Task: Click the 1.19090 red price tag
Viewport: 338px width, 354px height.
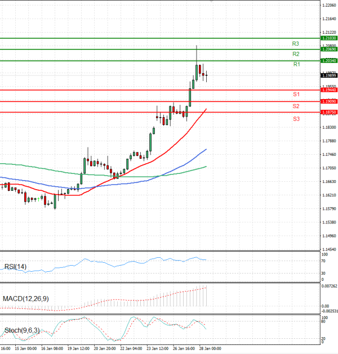Action: tap(328, 101)
